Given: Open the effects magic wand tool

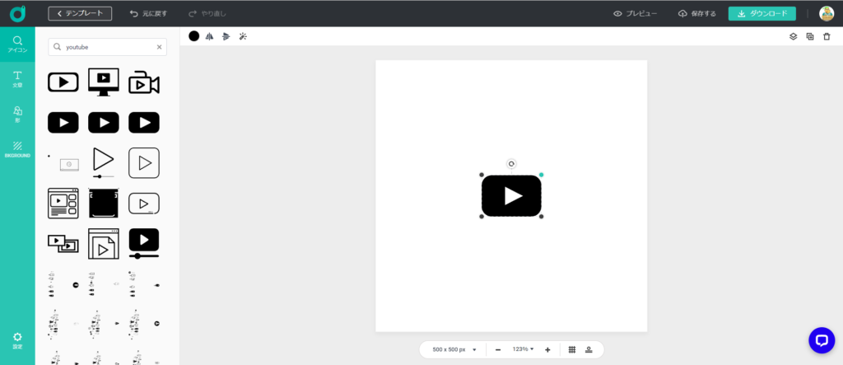Looking at the screenshot, I should 243,36.
